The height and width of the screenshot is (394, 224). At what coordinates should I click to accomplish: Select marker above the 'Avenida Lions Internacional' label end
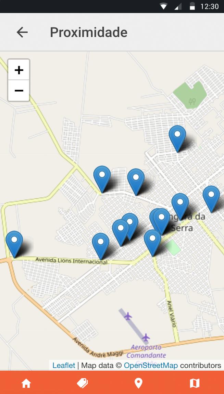click(x=101, y=246)
